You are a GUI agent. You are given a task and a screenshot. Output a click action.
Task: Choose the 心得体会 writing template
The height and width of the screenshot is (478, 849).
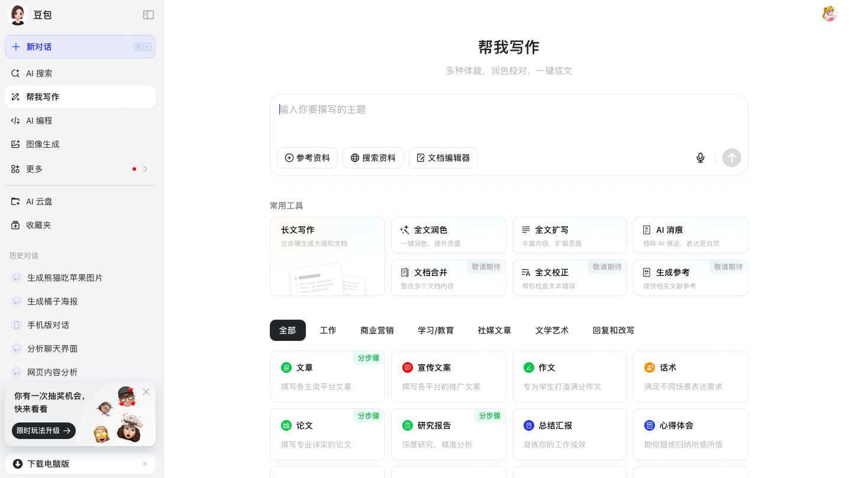(690, 434)
